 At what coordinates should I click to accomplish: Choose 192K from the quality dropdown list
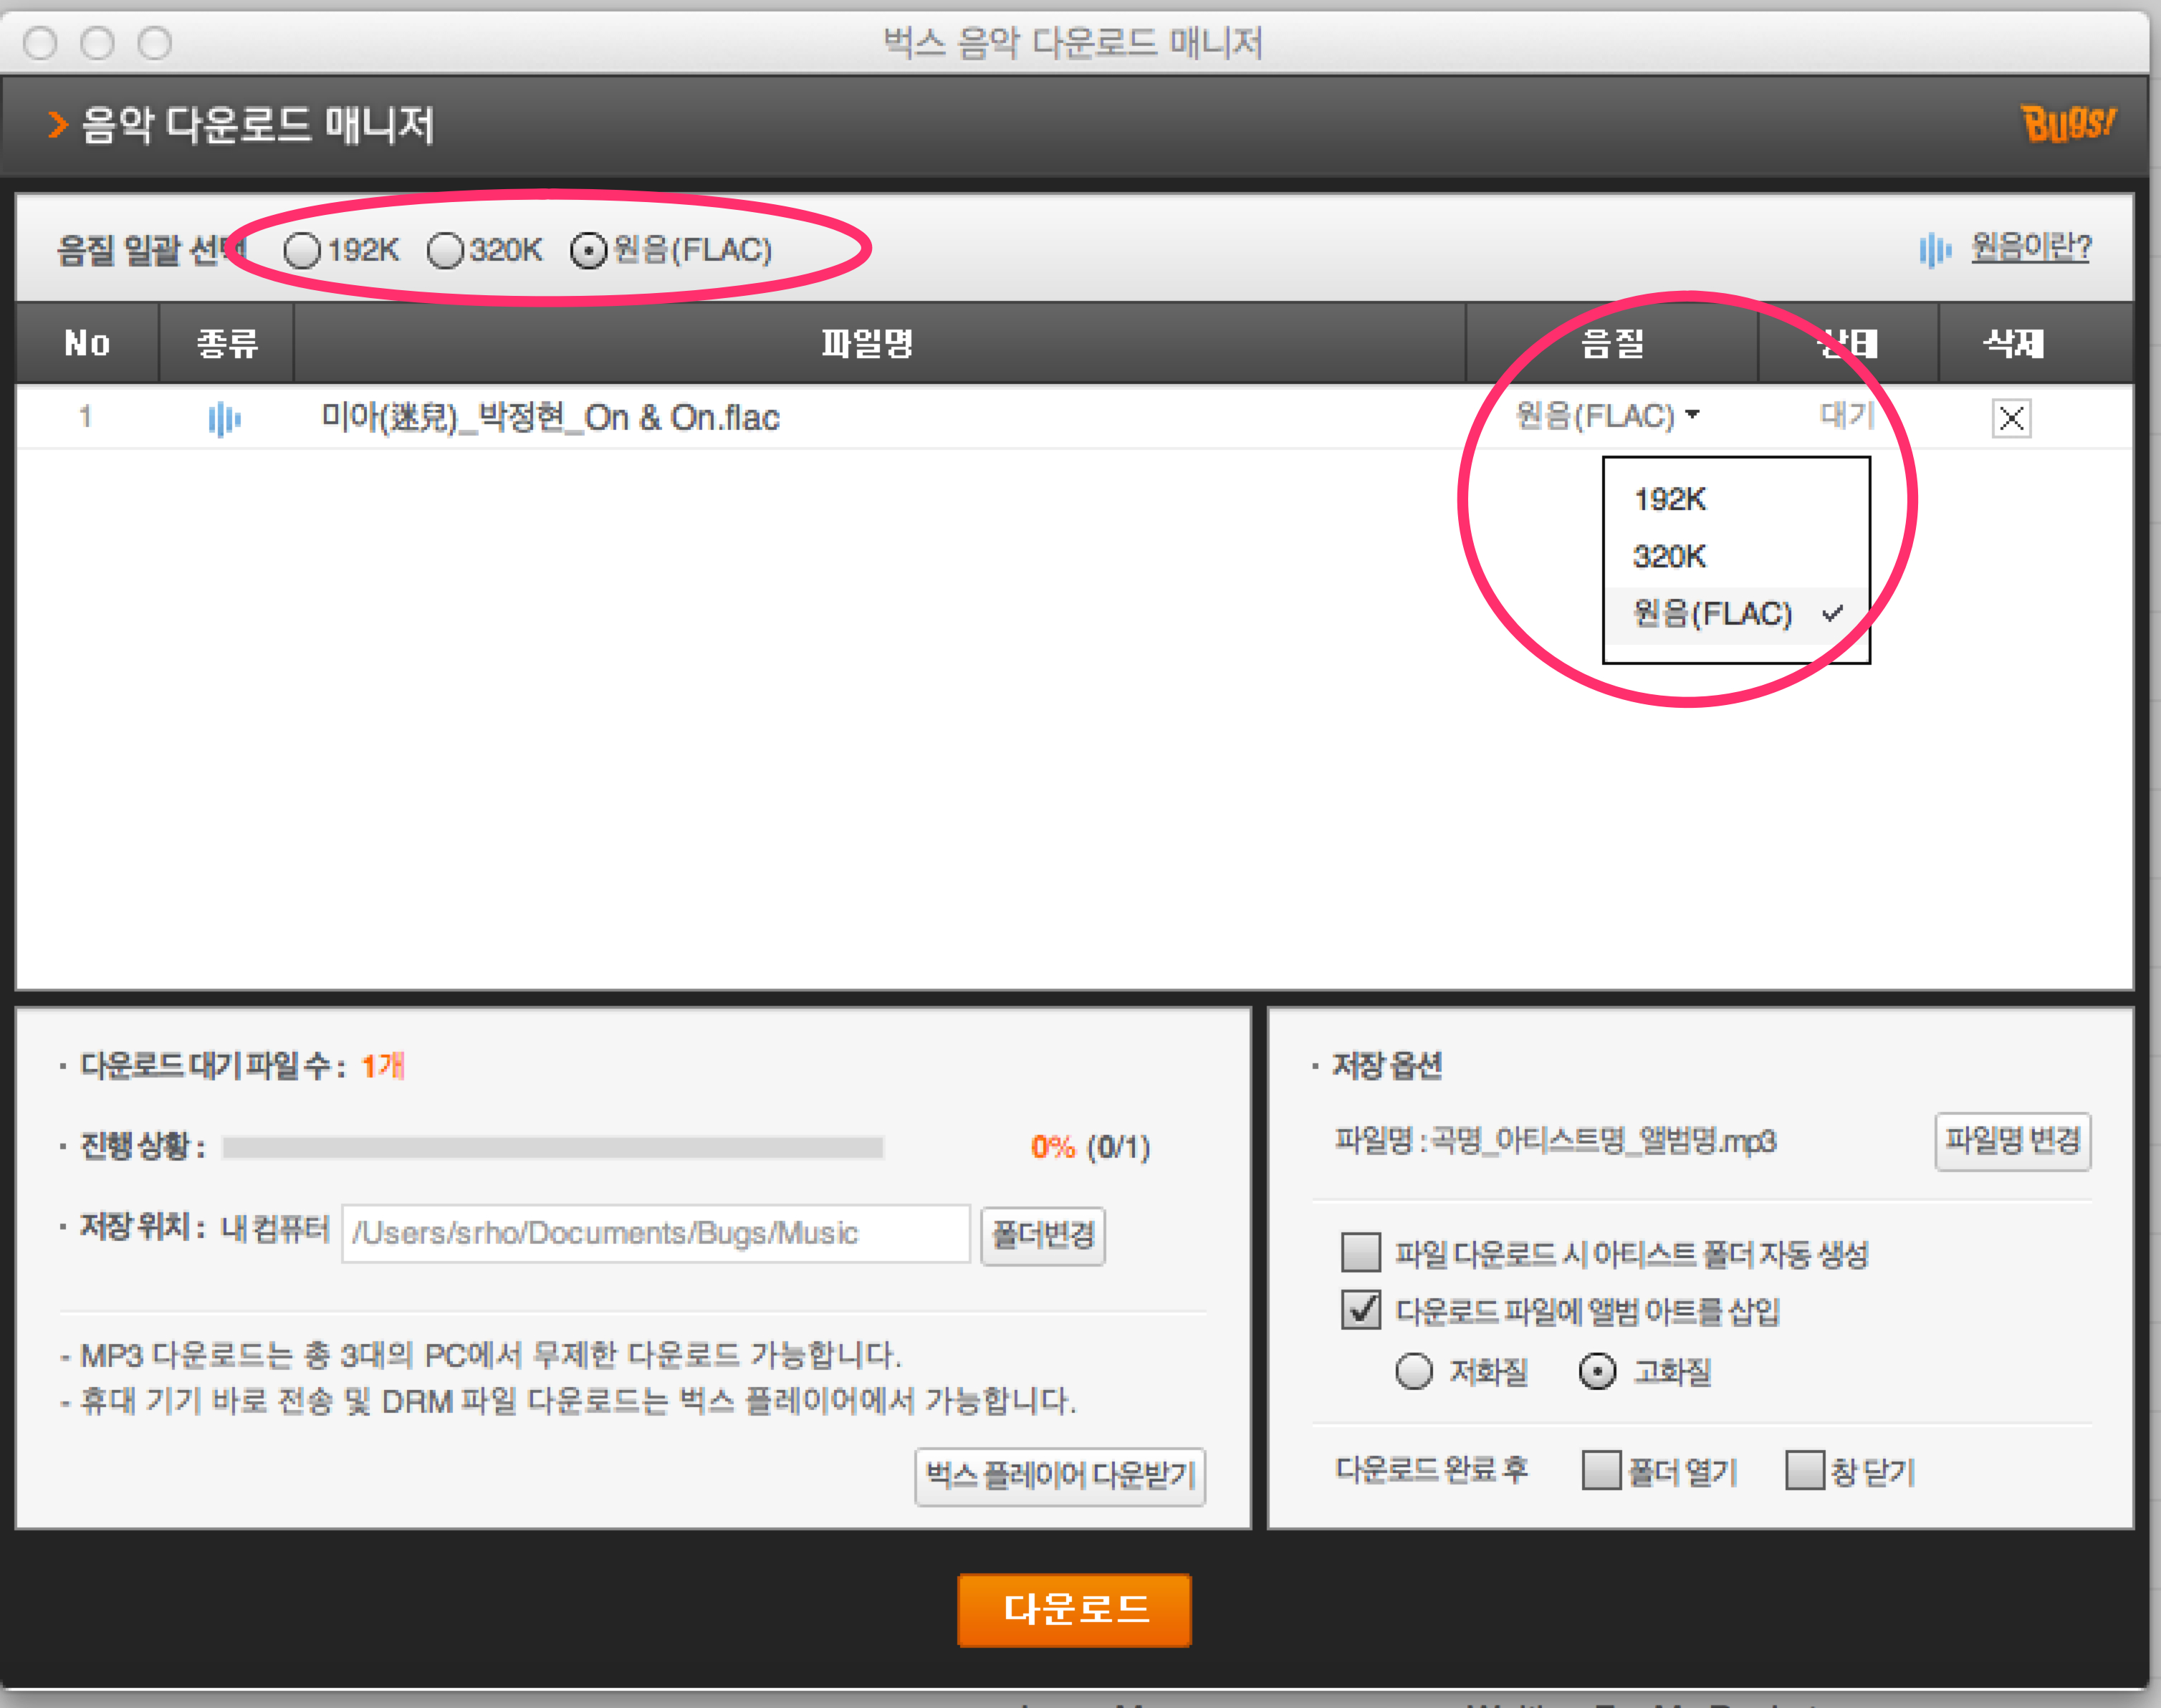coord(1670,499)
